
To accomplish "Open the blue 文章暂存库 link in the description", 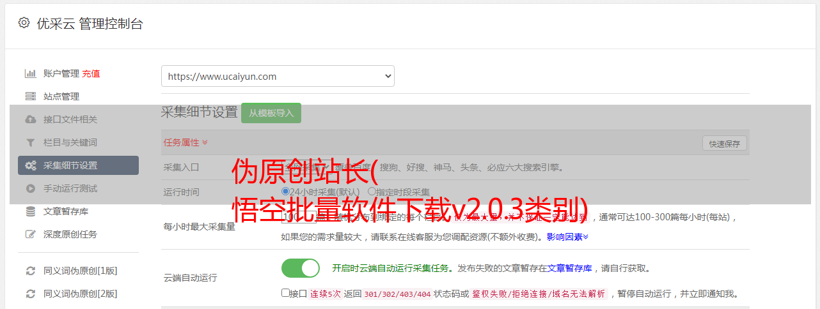I will (x=569, y=268).
